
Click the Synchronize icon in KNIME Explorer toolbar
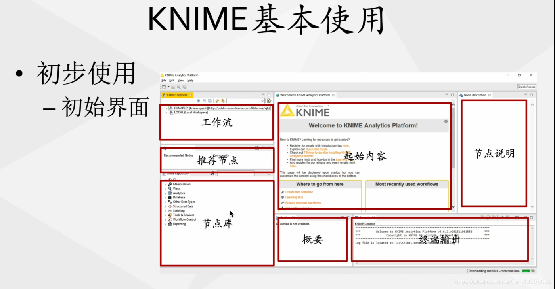pos(223,101)
